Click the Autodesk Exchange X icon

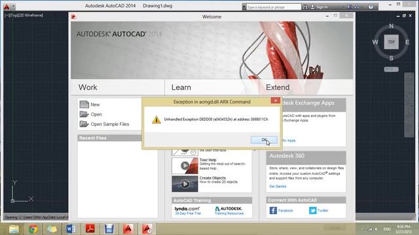pyautogui.click(x=349, y=7)
